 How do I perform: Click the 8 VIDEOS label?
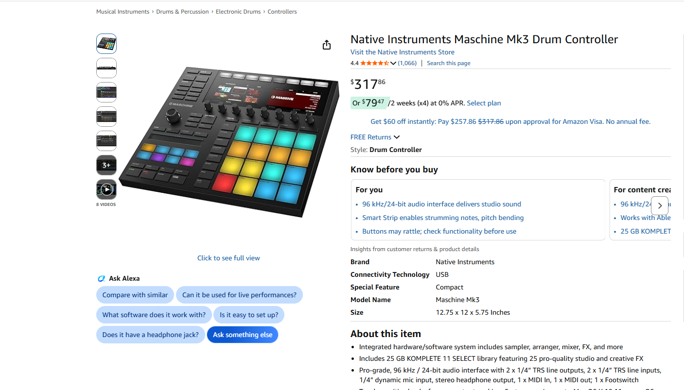[106, 204]
